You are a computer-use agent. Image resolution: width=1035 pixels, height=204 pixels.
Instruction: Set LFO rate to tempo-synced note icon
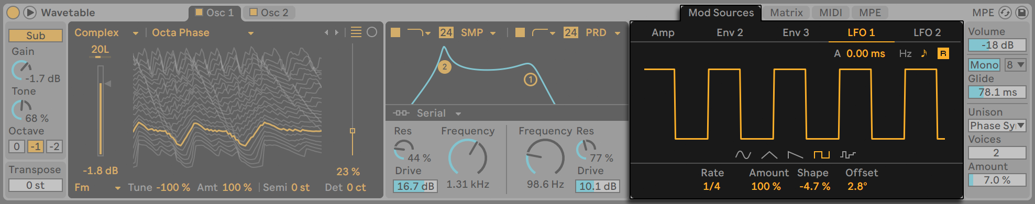(x=924, y=53)
